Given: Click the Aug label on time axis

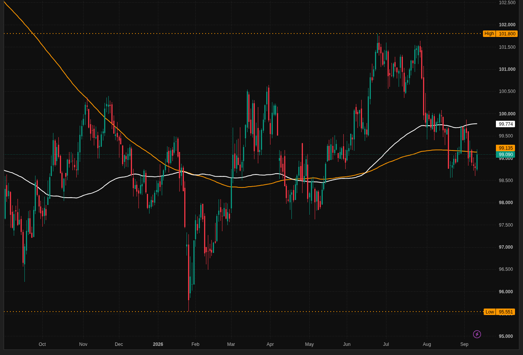Looking at the screenshot, I should click(x=427, y=344).
